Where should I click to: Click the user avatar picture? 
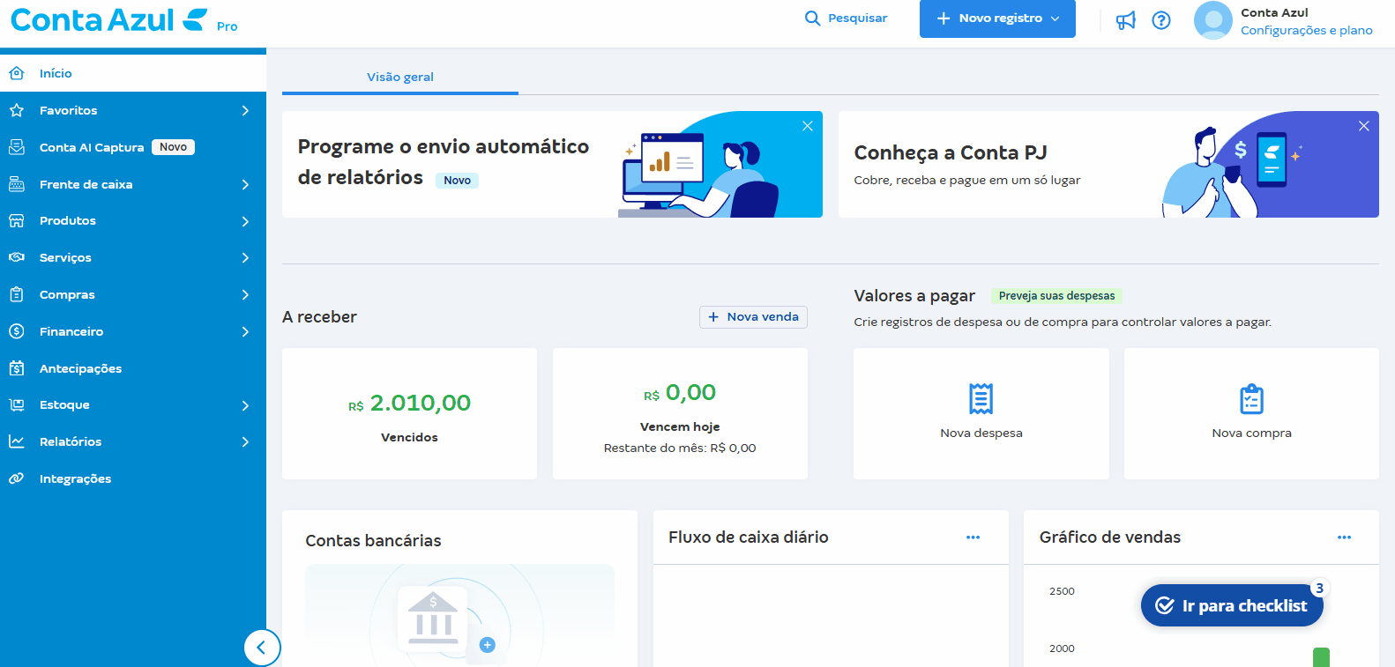[1213, 20]
